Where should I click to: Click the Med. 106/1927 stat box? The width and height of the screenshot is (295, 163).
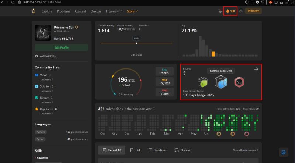pos(164,82)
